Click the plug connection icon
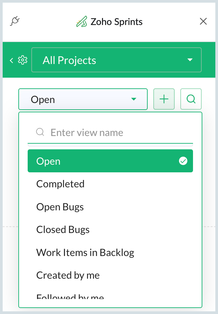 (x=15, y=21)
